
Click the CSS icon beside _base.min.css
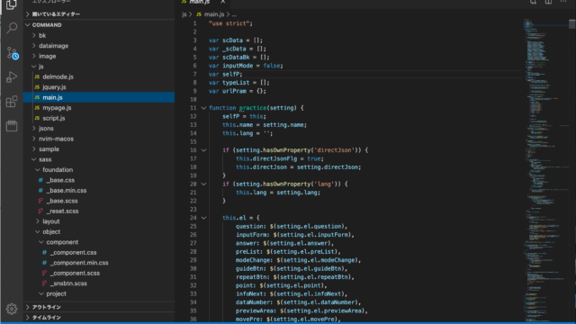(40, 190)
